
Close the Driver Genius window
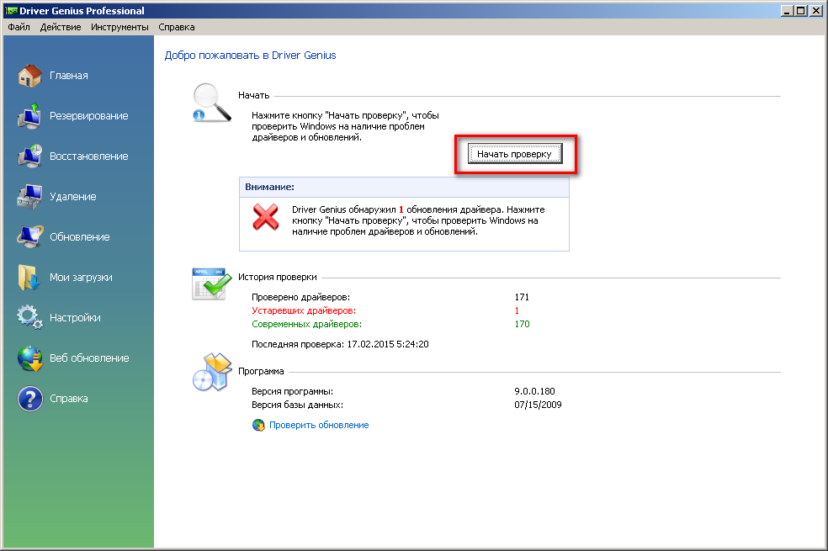point(816,11)
